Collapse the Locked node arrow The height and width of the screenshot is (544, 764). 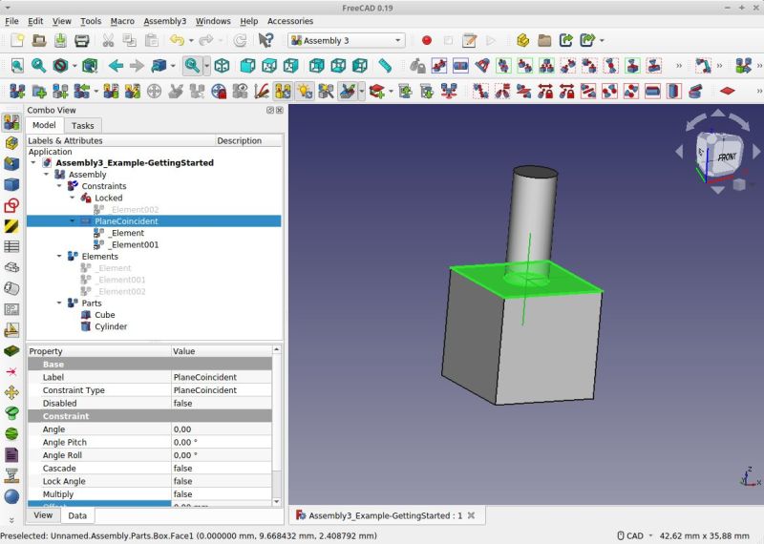(73, 198)
